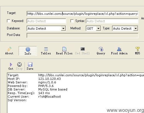Viewport: 144px width, 113px height.
Task: Click the disabled Cmd Shell icon
Action: (83, 49)
